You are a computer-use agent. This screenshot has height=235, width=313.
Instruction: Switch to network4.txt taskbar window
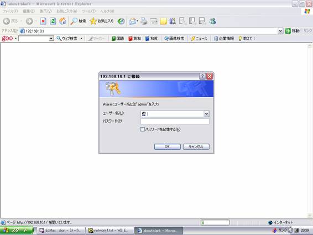click(x=109, y=231)
